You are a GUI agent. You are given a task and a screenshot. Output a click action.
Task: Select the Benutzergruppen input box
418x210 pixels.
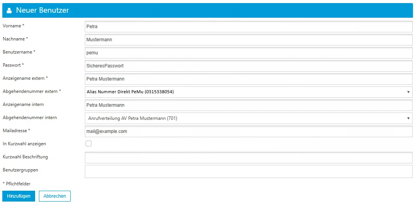tap(248, 171)
